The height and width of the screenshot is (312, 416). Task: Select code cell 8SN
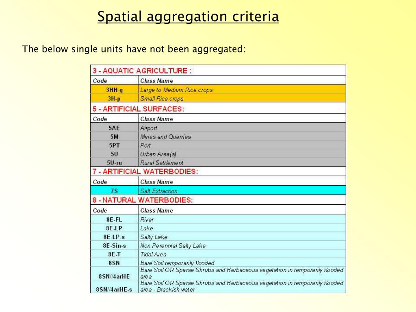[x=114, y=263]
